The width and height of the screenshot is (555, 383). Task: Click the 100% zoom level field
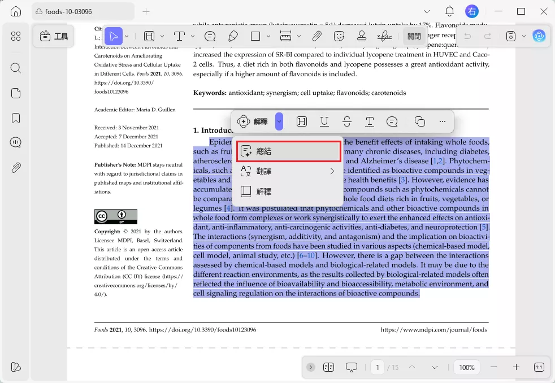(x=466, y=367)
